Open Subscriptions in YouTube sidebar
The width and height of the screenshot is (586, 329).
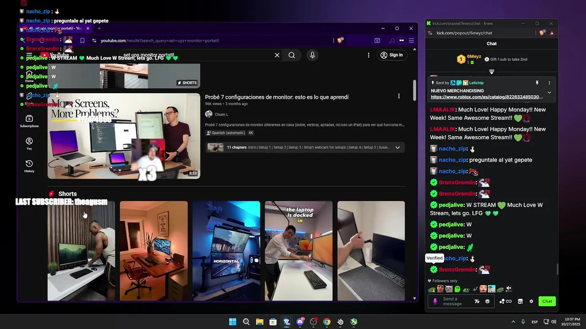tap(29, 121)
